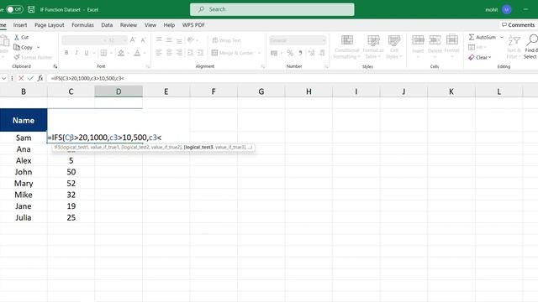
Task: Click the Clear eraser button
Action: (x=480, y=58)
